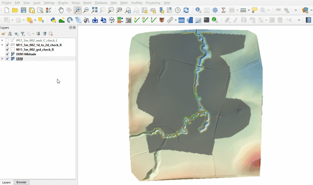
Task: Select the DEM layer name
Action: (20, 59)
